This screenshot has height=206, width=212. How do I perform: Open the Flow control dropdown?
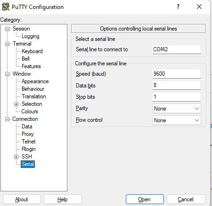click(x=177, y=120)
